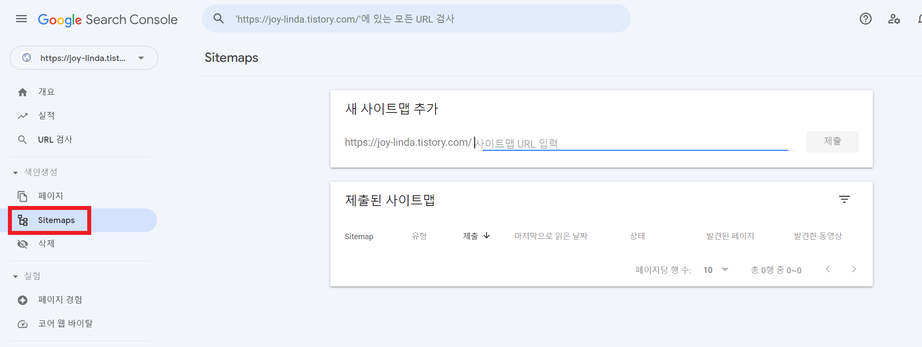Go to next page of sitemap table
The height and width of the screenshot is (347, 922).
[854, 269]
